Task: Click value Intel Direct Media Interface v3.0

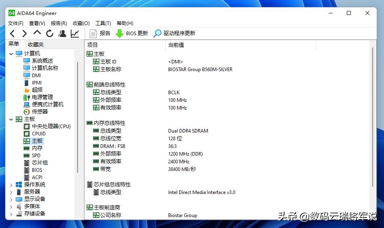Action: (202, 192)
